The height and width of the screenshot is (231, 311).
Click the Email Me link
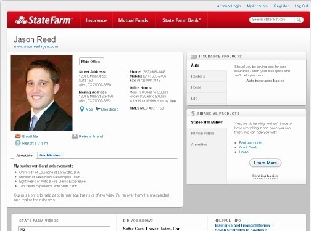point(30,136)
